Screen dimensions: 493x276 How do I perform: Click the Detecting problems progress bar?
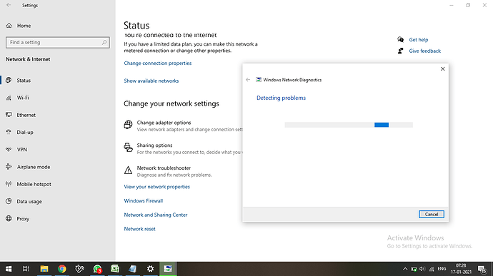point(349,125)
